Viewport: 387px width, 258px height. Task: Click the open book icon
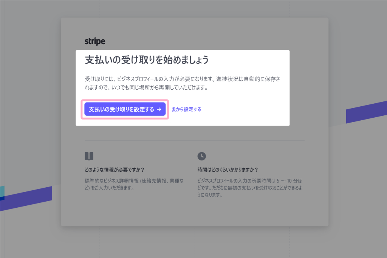click(x=89, y=156)
